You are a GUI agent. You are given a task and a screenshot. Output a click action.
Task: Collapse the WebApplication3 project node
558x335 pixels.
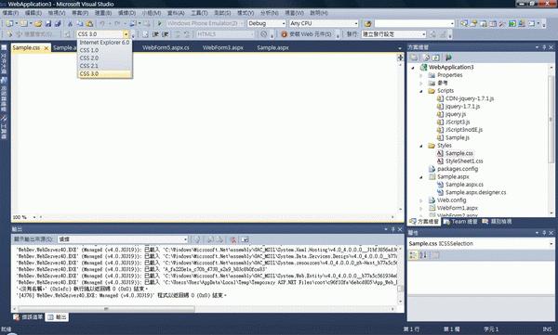(x=413, y=68)
